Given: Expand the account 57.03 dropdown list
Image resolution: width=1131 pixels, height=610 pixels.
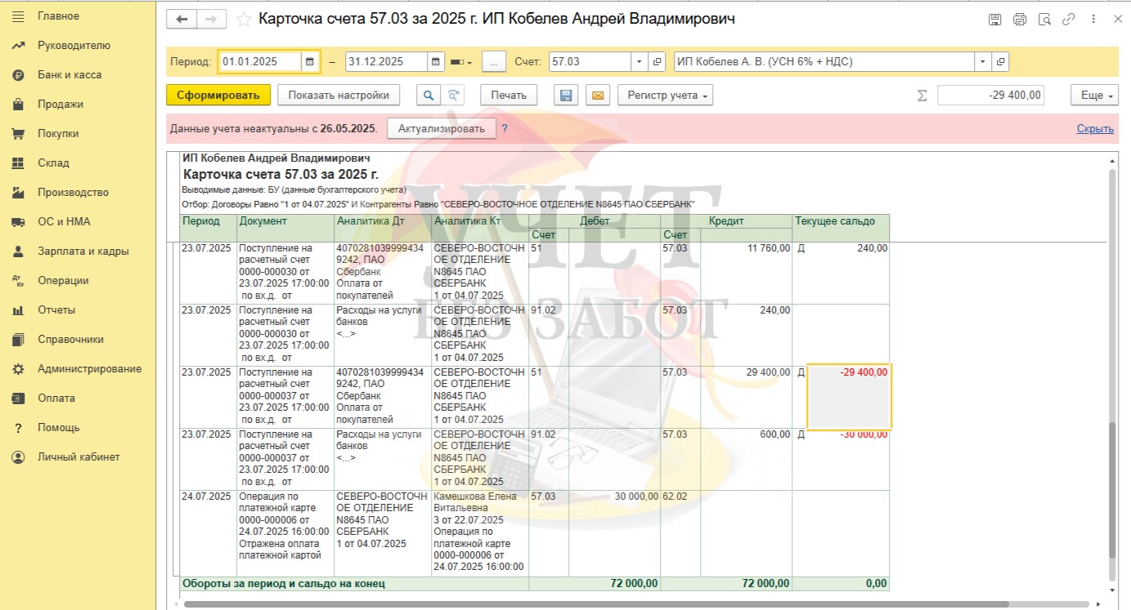Looking at the screenshot, I should coord(639,62).
